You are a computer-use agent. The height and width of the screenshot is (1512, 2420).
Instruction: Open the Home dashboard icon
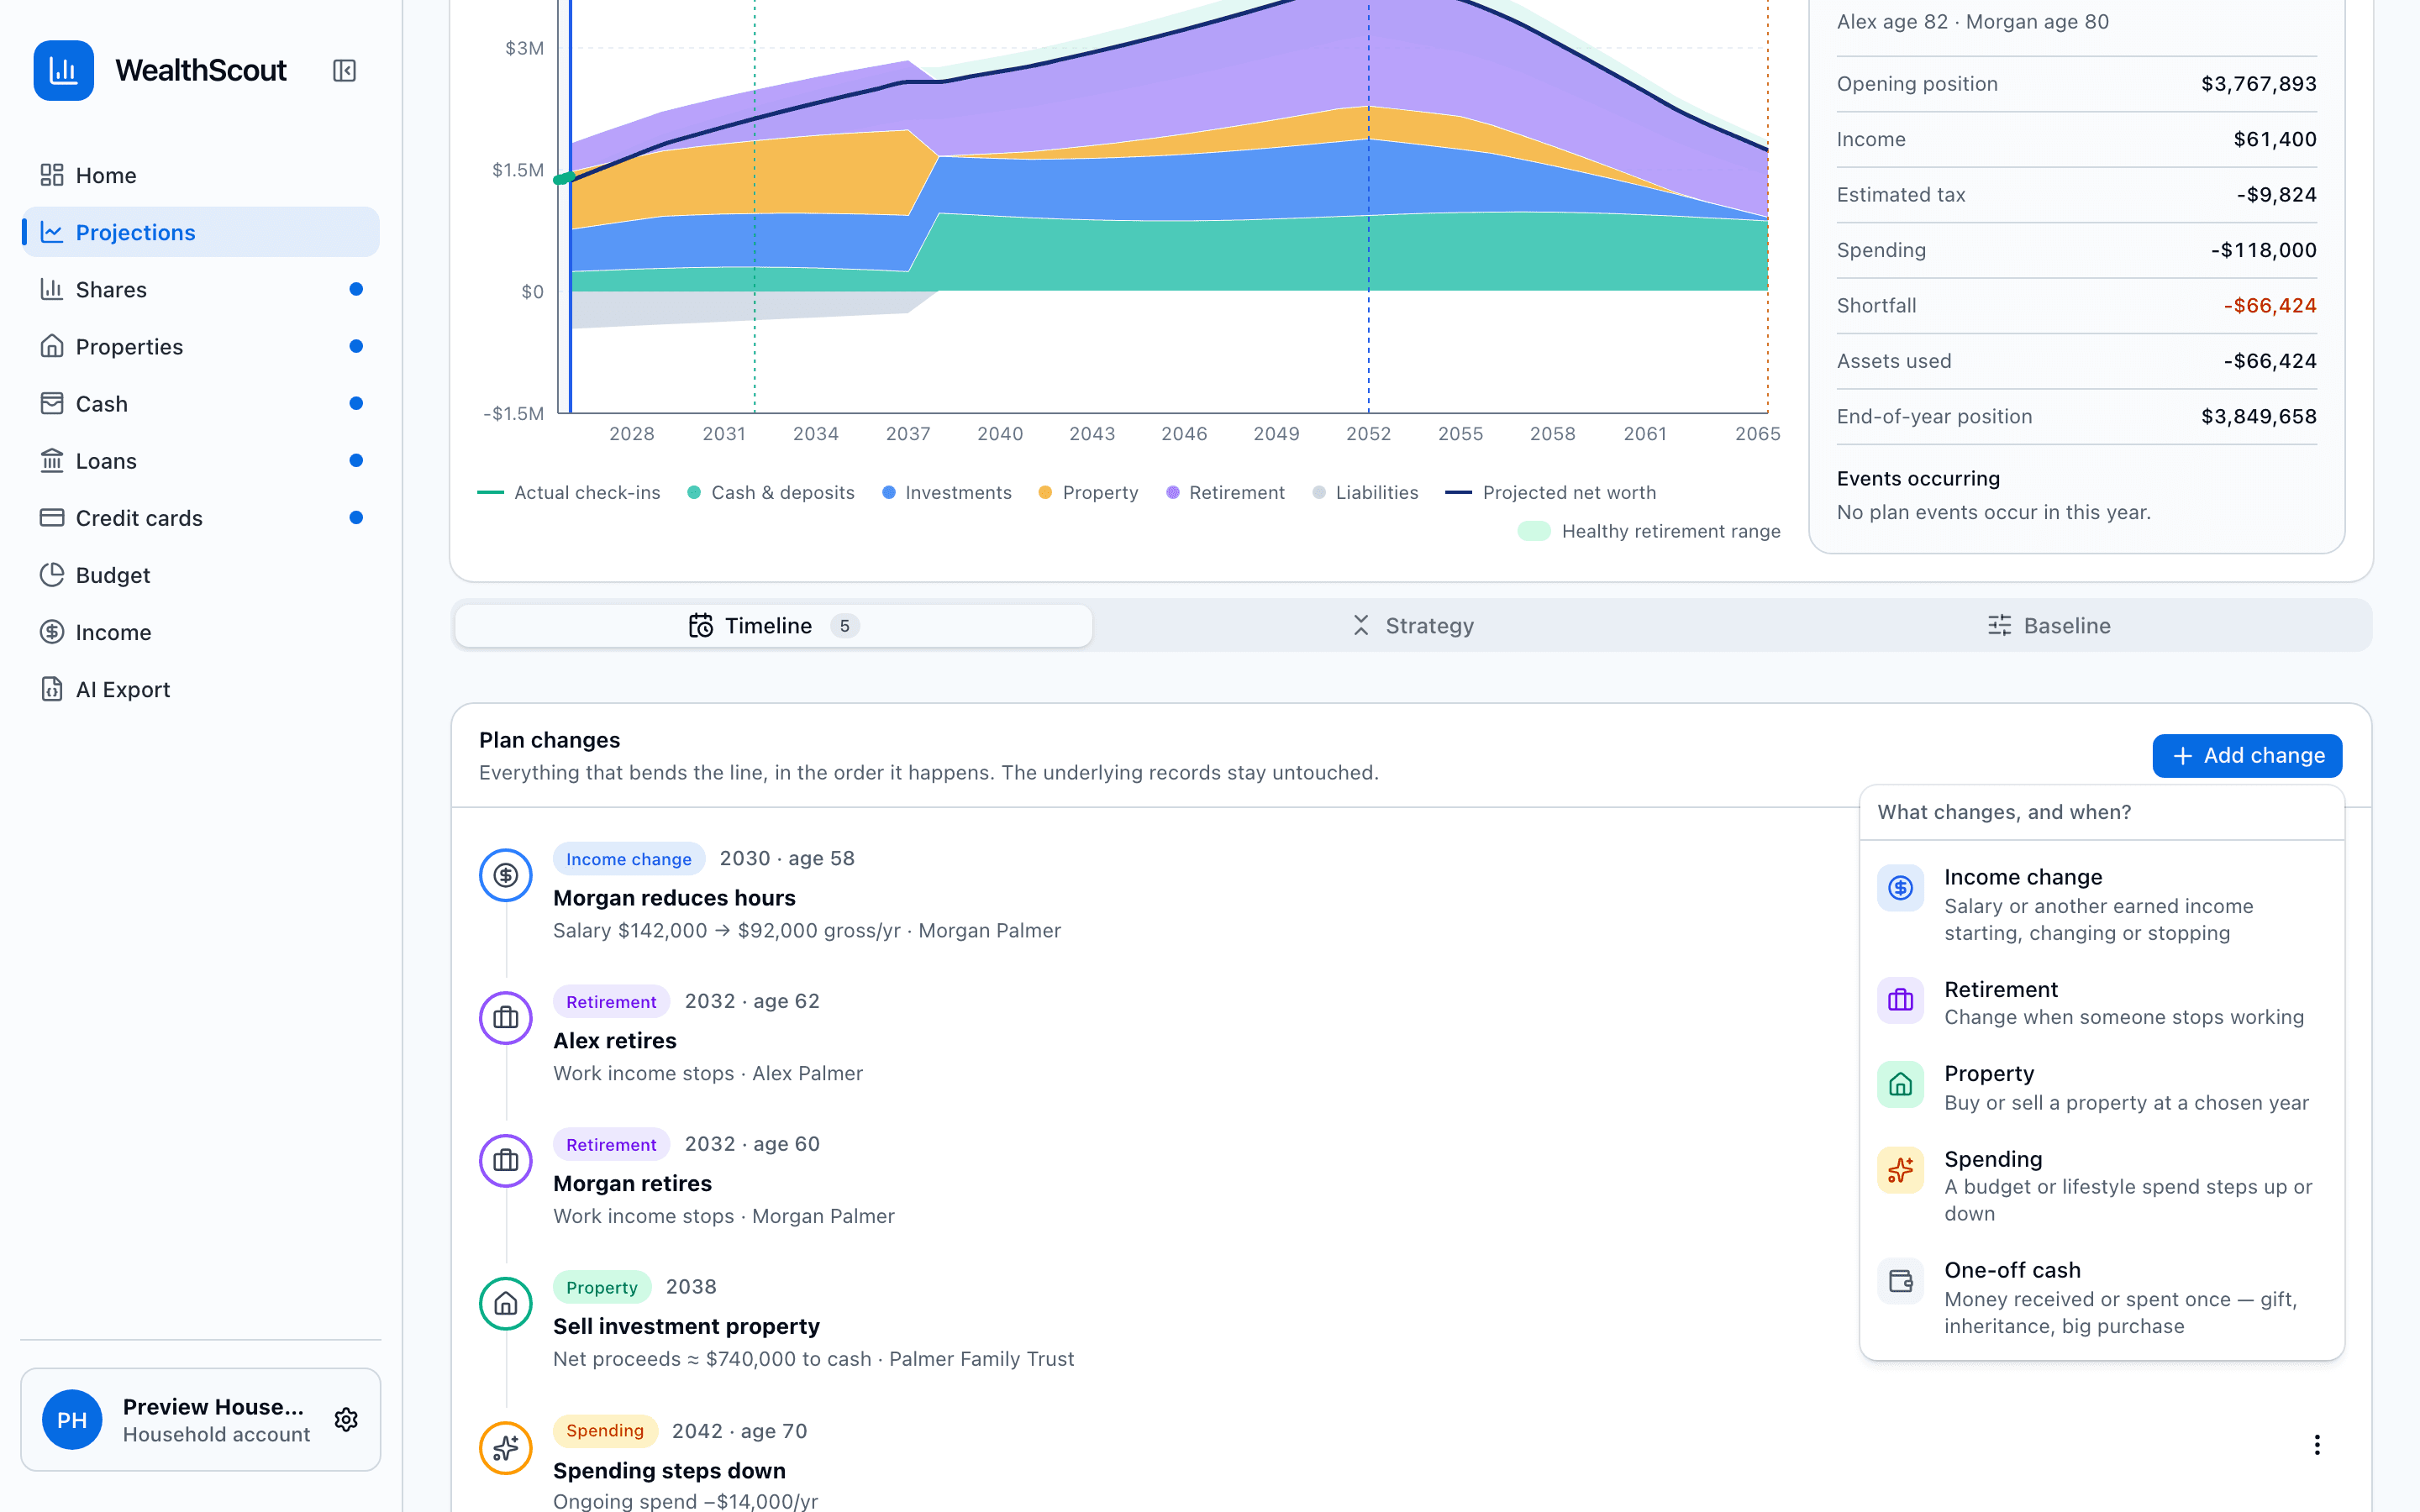(x=52, y=175)
